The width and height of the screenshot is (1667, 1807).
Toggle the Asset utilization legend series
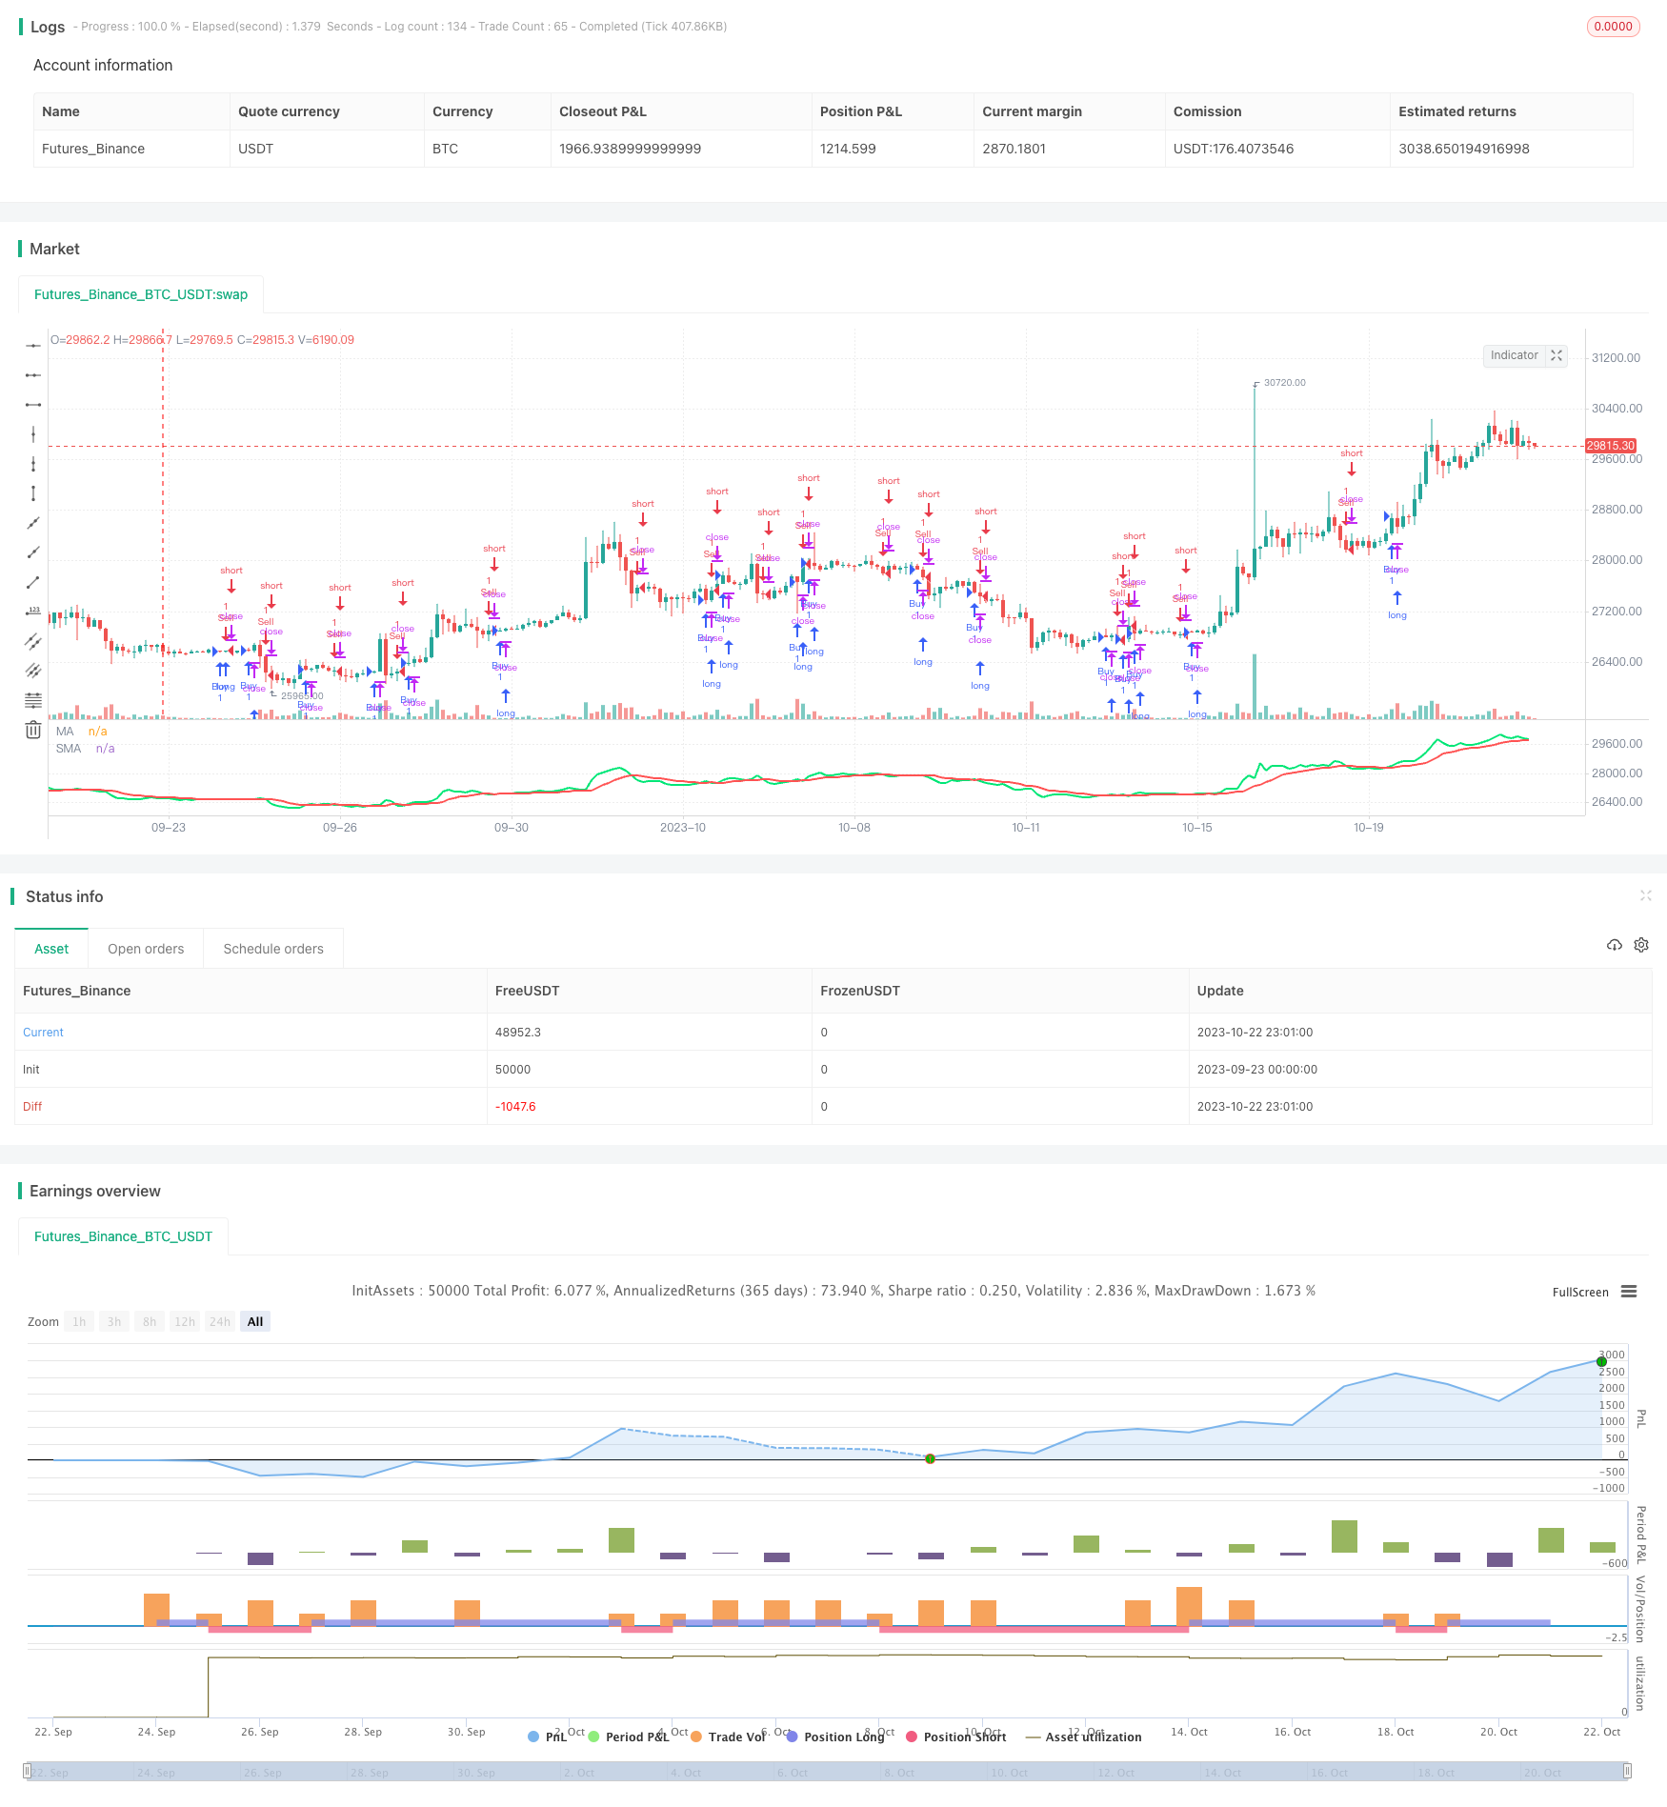[1083, 1737]
